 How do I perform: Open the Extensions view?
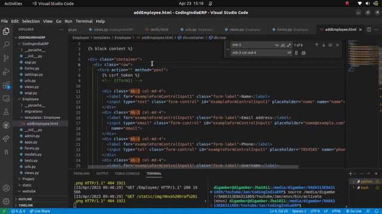6,85
